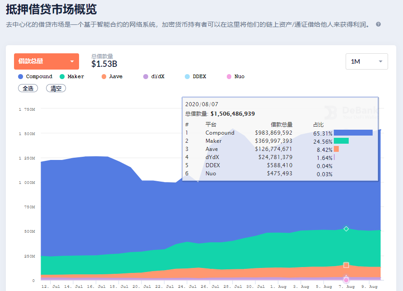Screen dimensions: 403x291
Task: Click the 1 750M y-axis label
Action: [x=27, y=109]
